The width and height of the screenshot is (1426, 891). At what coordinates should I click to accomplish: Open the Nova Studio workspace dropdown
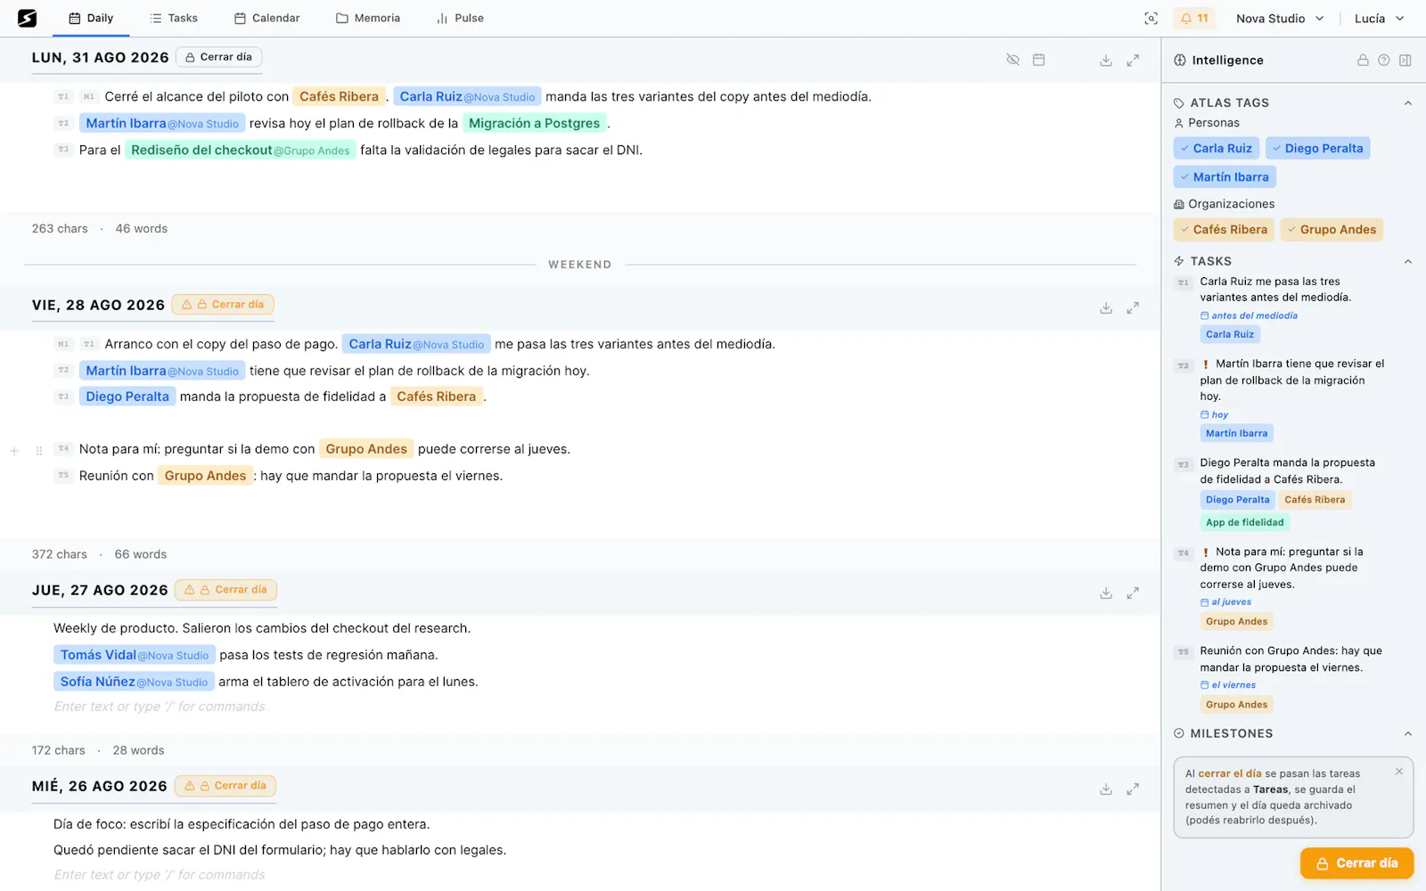1280,19
